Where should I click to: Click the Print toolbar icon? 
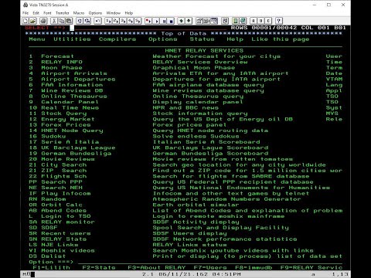(x=43, y=21)
